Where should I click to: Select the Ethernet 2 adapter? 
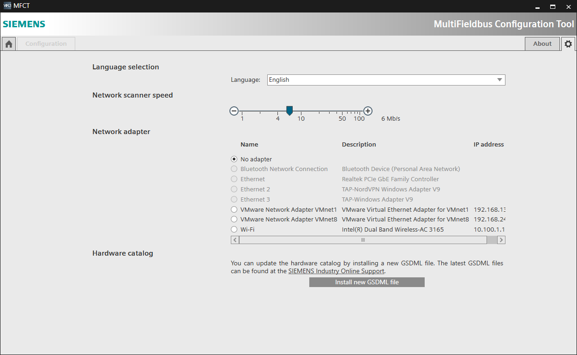click(234, 190)
